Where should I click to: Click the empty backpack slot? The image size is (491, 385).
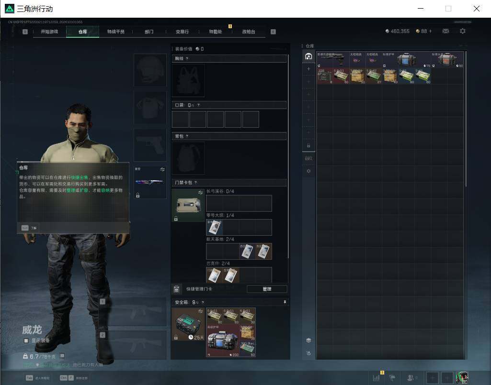(x=188, y=158)
